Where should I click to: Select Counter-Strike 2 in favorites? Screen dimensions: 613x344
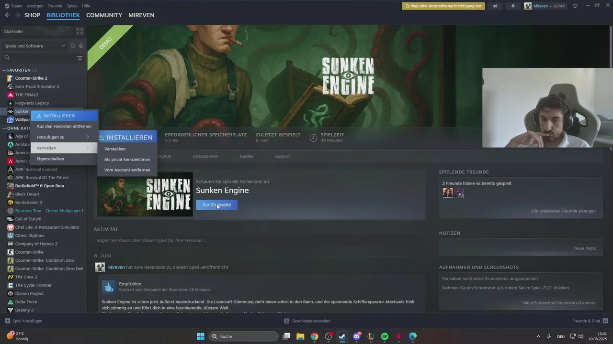31,78
